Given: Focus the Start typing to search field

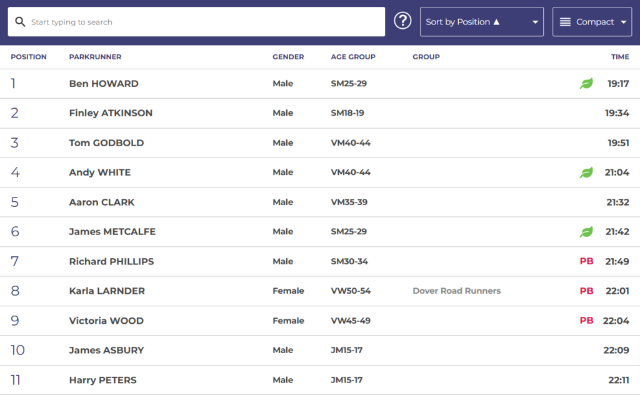Looking at the screenshot, I should [x=196, y=22].
